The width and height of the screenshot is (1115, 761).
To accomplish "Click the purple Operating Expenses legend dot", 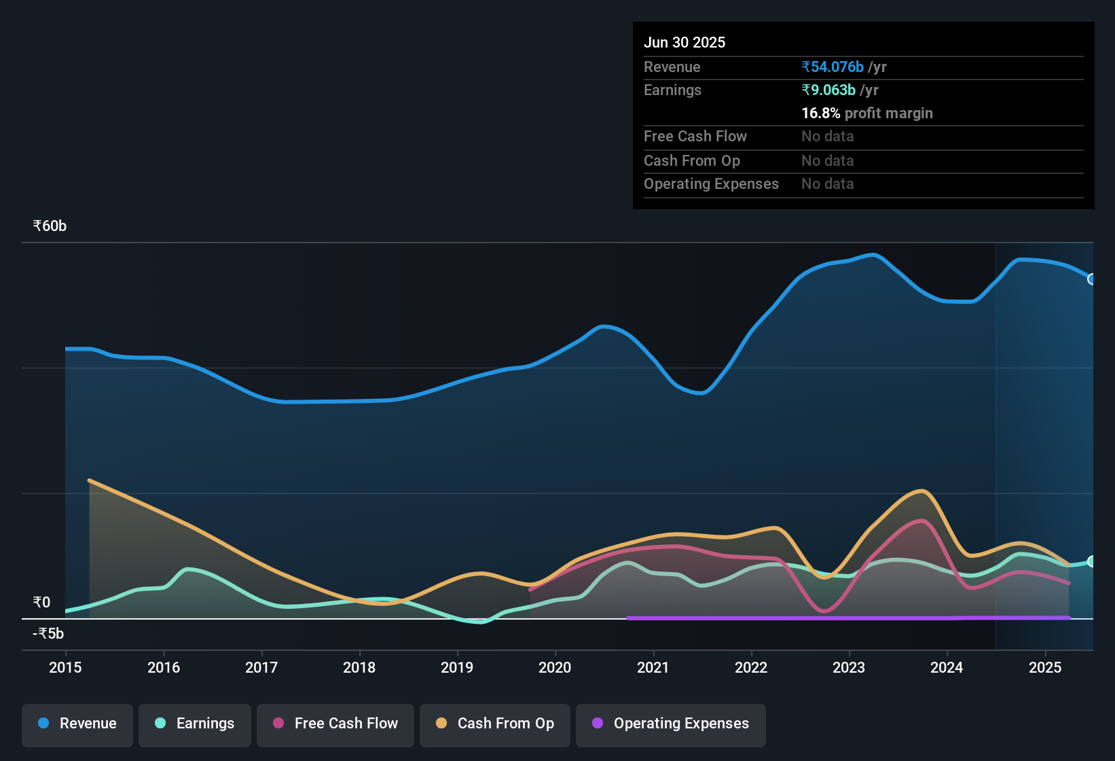I will [x=597, y=724].
